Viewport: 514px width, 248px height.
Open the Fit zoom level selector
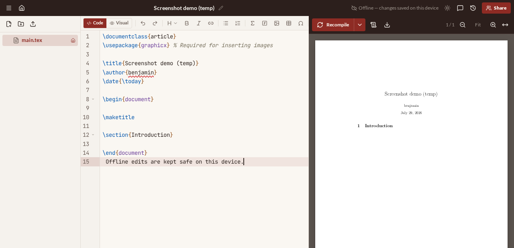pos(478,25)
